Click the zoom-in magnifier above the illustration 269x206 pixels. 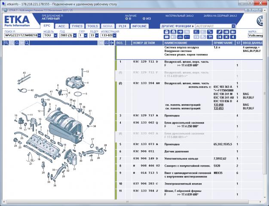(x=6, y=43)
